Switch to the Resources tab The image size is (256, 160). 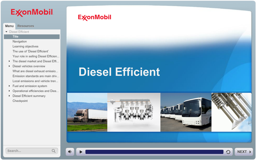tap(25, 26)
